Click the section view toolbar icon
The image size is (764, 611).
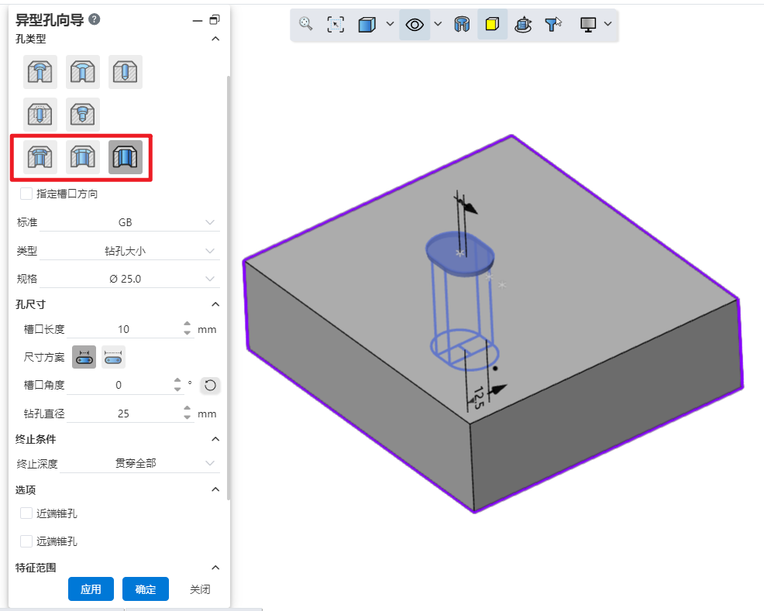pos(462,25)
